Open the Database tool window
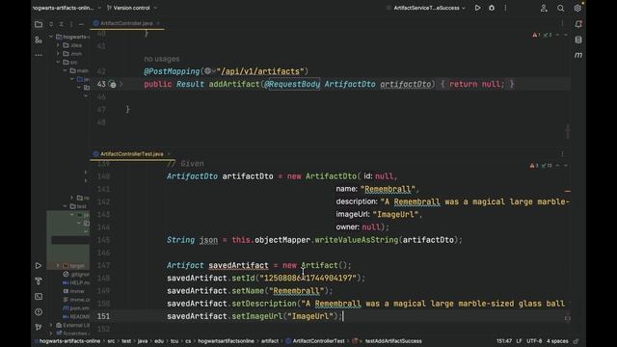Screen dimensions: 617x347 tap(578, 40)
